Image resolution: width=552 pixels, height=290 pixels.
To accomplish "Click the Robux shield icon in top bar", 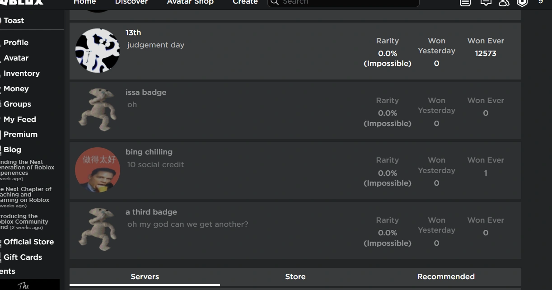I will (x=522, y=2).
